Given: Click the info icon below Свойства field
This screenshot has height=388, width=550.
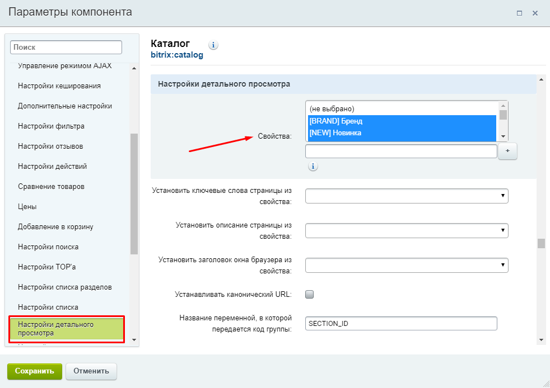Looking at the screenshot, I should tap(313, 167).
